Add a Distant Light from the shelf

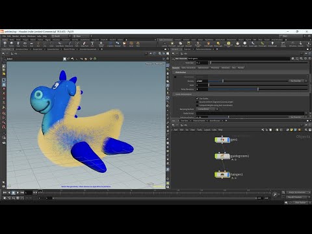tap(218, 44)
